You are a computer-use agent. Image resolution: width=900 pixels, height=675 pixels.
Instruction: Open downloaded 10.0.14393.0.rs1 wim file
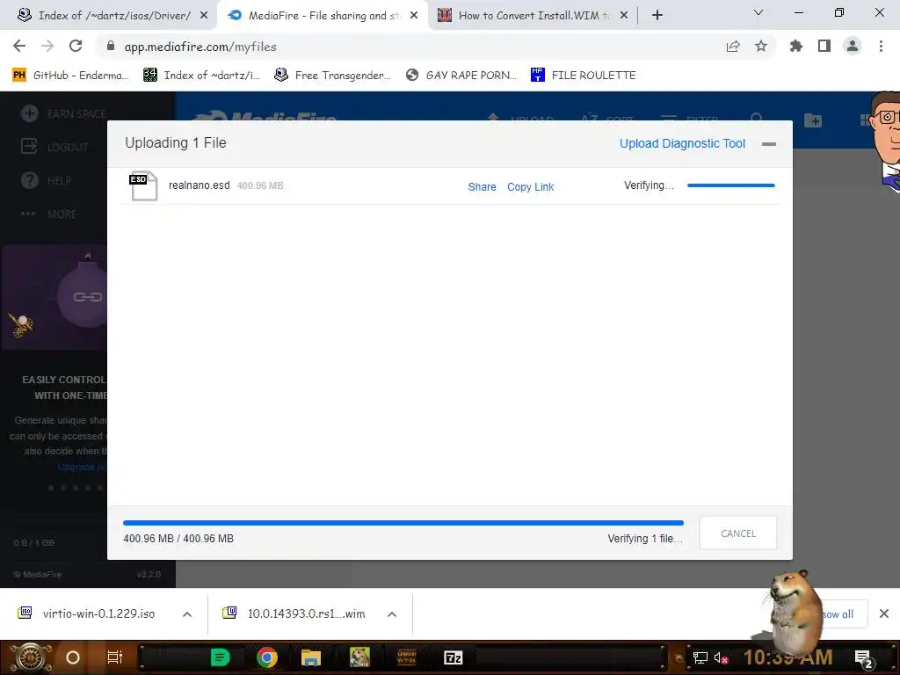click(x=294, y=613)
